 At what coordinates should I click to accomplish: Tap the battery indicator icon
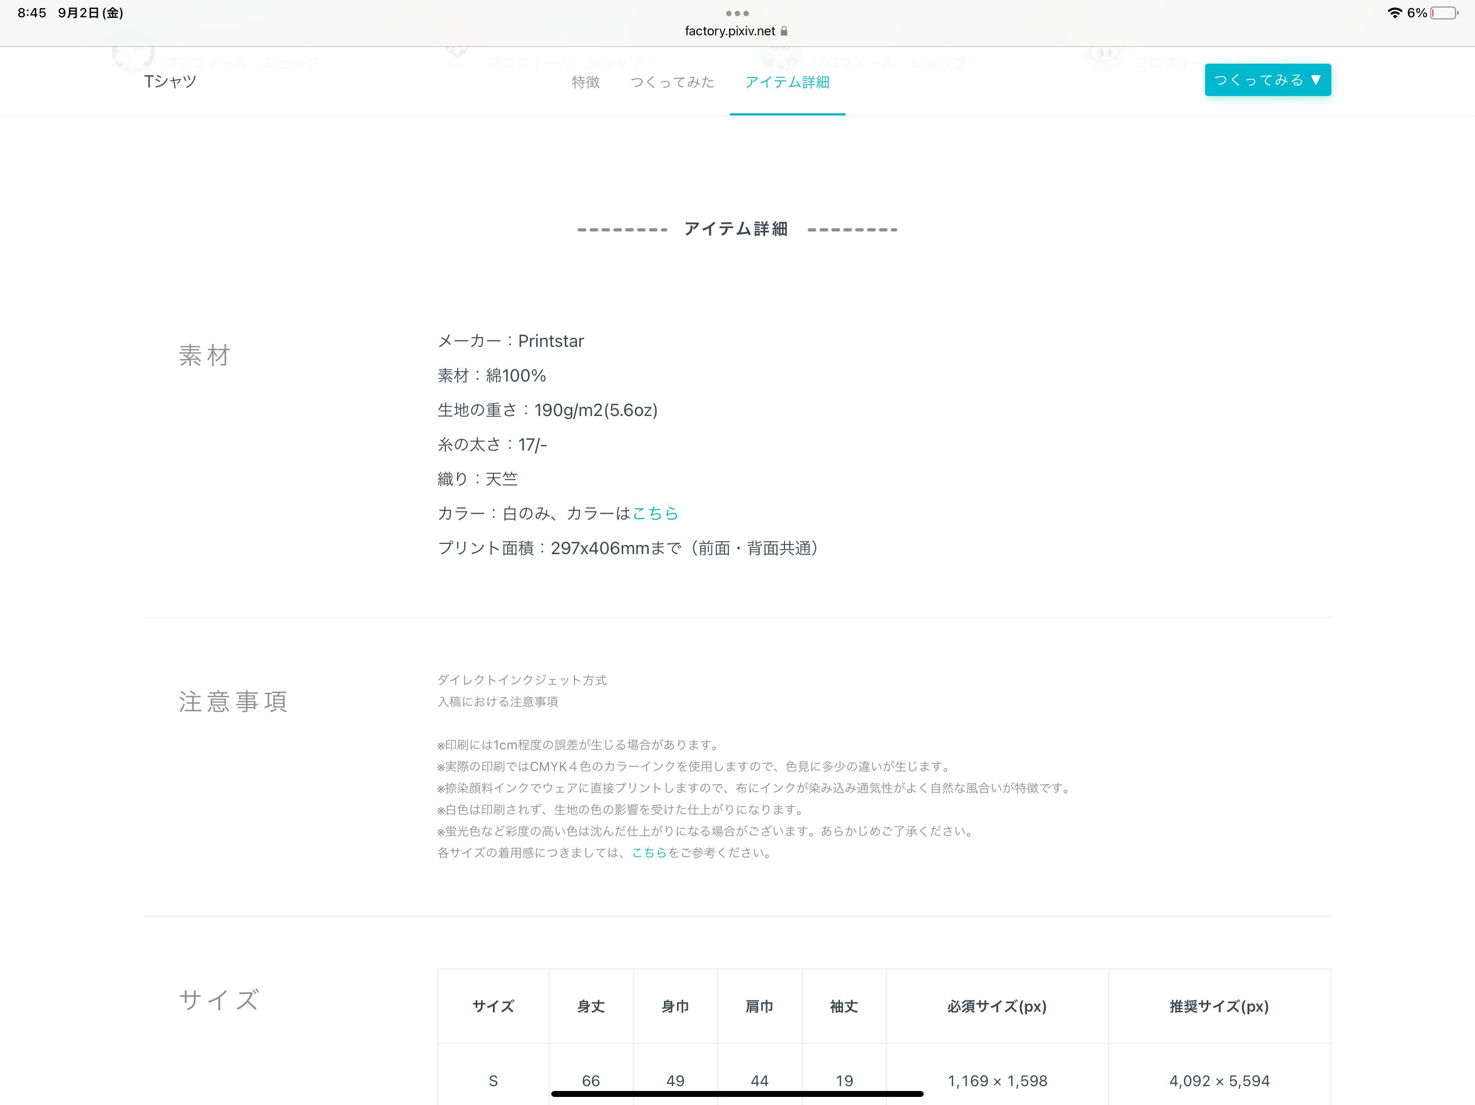click(x=1444, y=13)
